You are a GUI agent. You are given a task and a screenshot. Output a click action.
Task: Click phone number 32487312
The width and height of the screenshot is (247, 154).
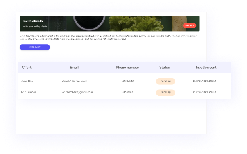click(x=127, y=81)
